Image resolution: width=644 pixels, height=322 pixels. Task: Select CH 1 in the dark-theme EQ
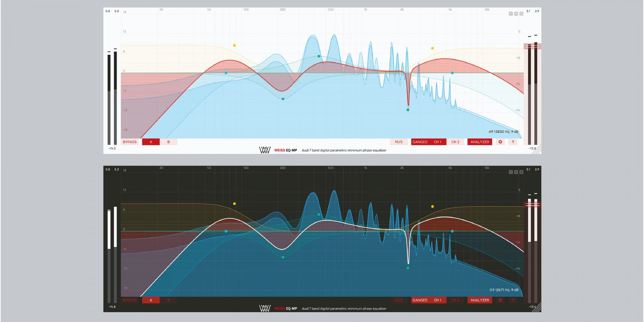click(438, 300)
